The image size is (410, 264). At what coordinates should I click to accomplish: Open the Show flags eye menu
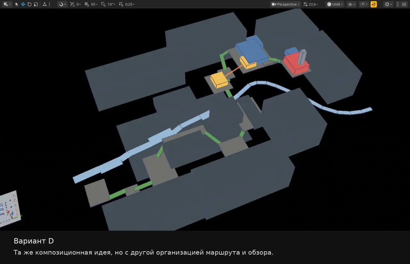pyautogui.click(x=351, y=4)
